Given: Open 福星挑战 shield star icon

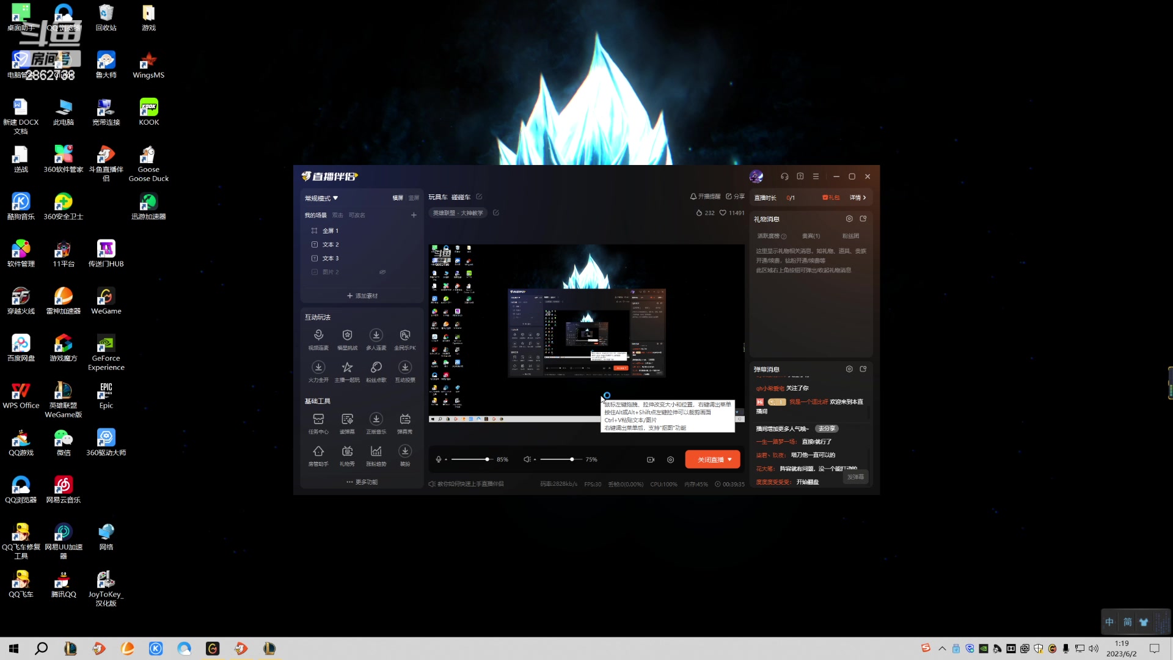Looking at the screenshot, I should [347, 339].
